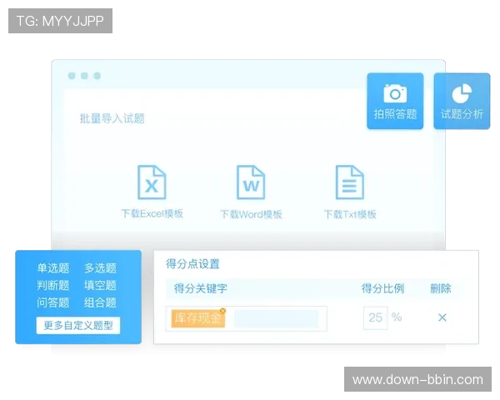Select the 填空题 question type
The width and height of the screenshot is (500, 400).
click(100, 285)
